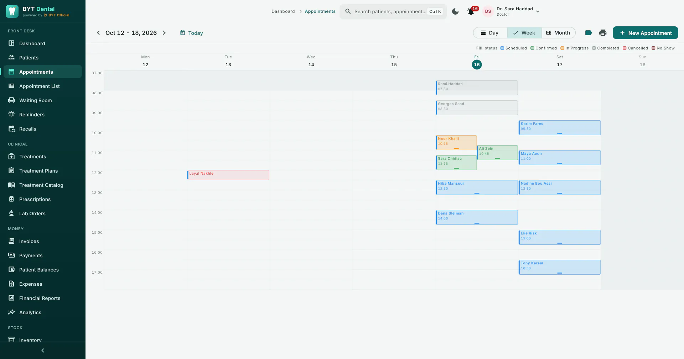Open Appointment List menu item
Screen dimensions: 684x359
[x=43, y=86]
